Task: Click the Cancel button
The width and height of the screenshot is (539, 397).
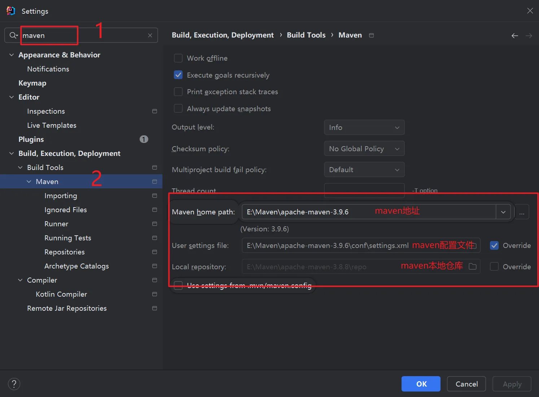Action: pyautogui.click(x=466, y=384)
